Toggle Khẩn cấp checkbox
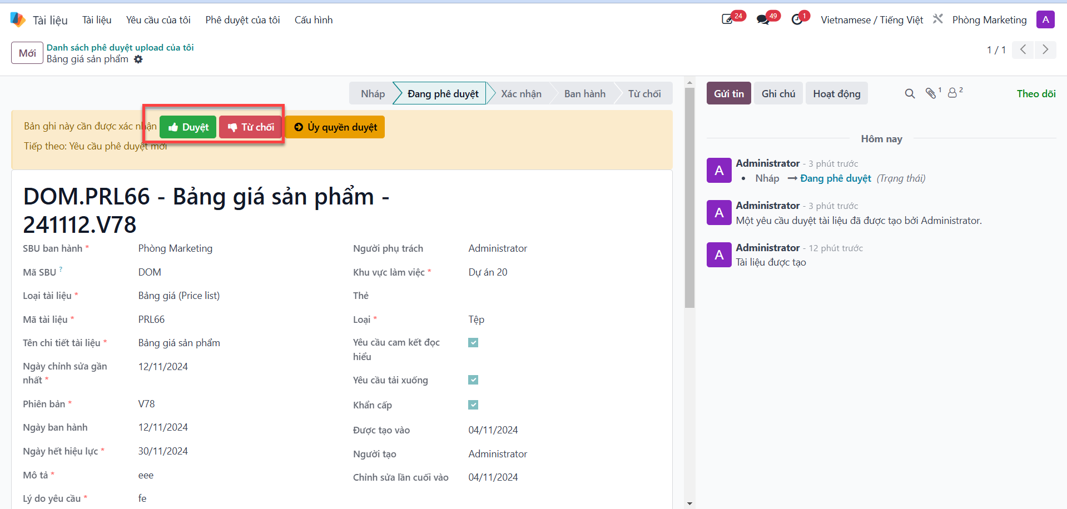The height and width of the screenshot is (509, 1067). click(473, 405)
